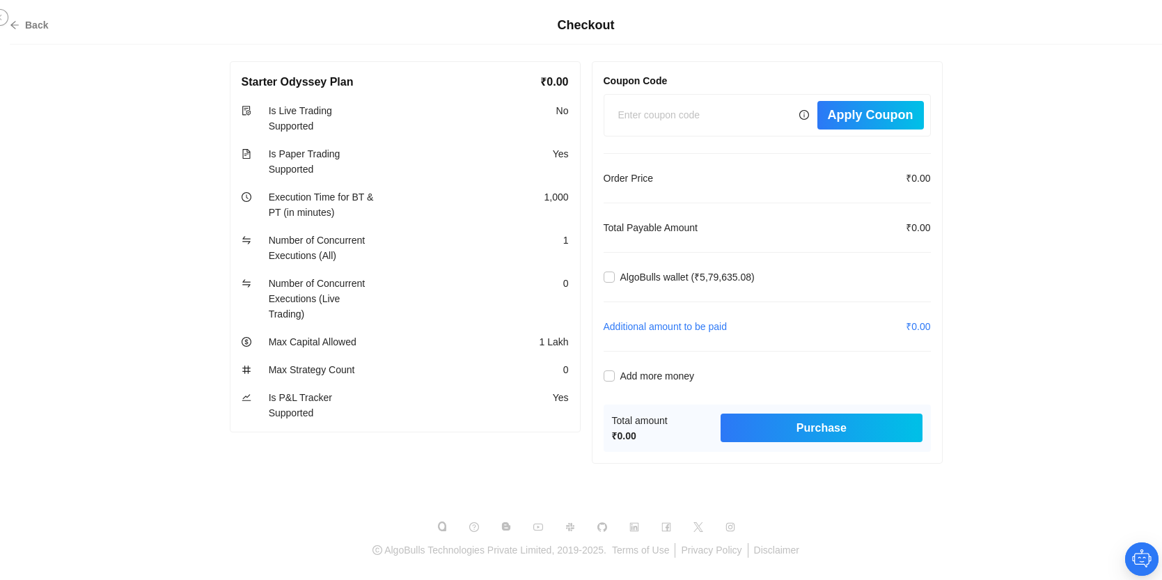Open the YouTube link in footer
1162x580 pixels.
(538, 527)
